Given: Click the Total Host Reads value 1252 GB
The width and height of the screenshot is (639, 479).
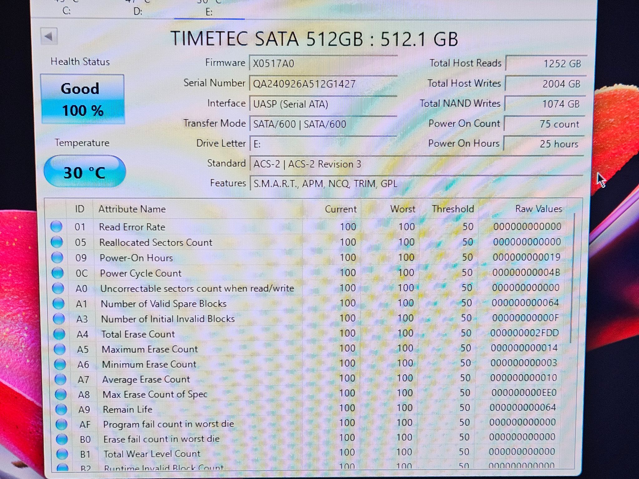Looking at the screenshot, I should pyautogui.click(x=546, y=64).
